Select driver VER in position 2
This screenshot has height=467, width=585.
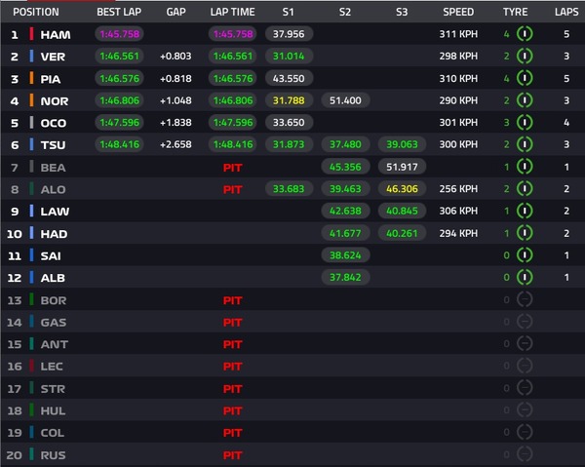(x=53, y=57)
